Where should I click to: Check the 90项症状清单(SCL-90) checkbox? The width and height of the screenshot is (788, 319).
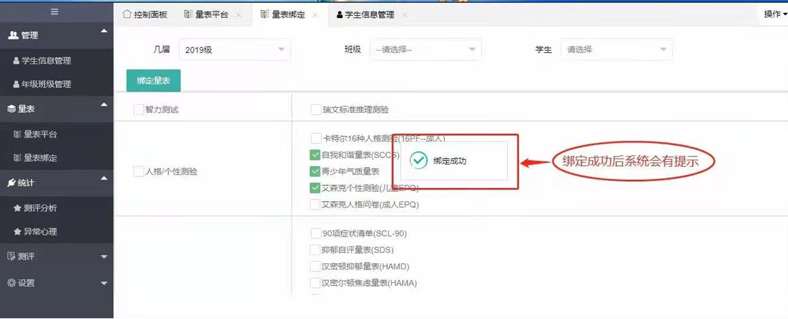pyautogui.click(x=316, y=234)
